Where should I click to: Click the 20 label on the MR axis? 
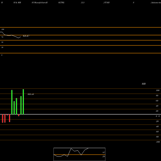point(157,111)
